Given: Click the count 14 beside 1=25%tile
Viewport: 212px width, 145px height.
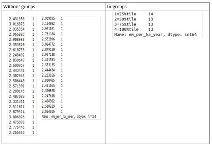Looking at the screenshot, I should tap(151, 14).
